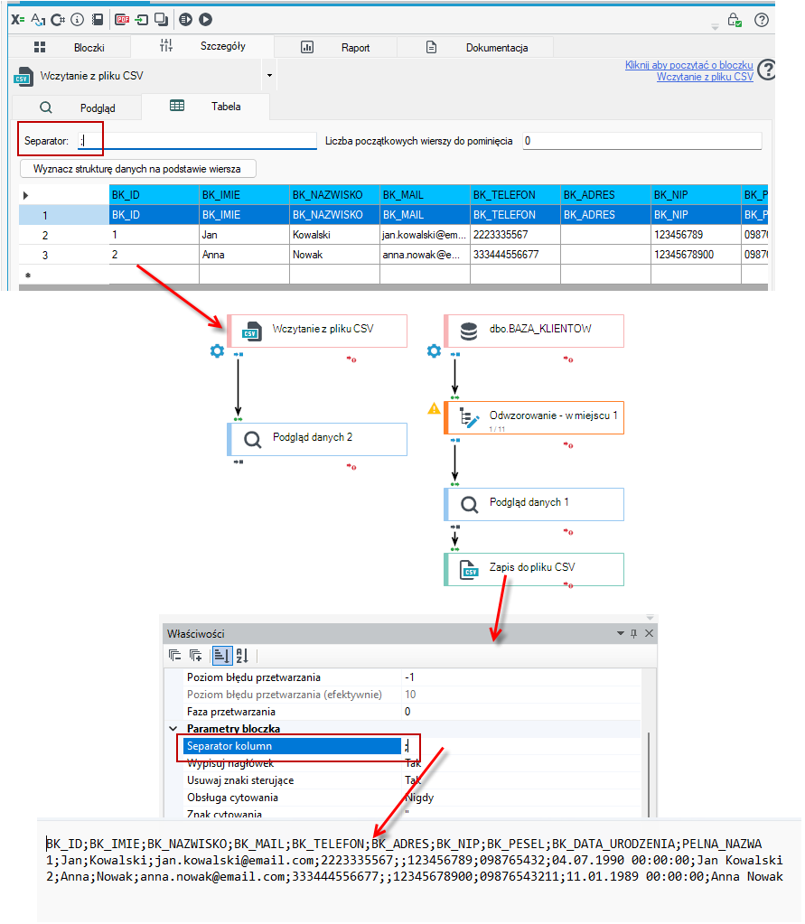
Task: Select the Odwzorowanie - w miejscu 1 block
Action: (534, 418)
